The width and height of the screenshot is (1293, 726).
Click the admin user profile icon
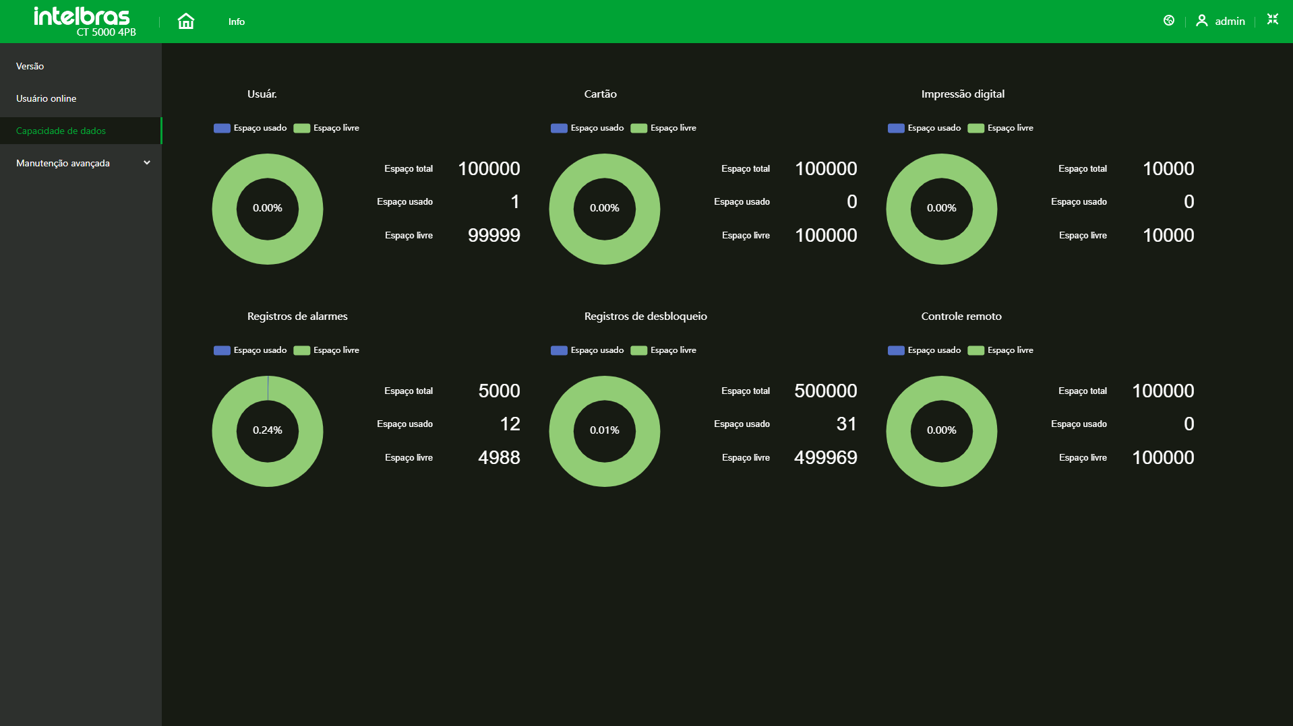[x=1201, y=21]
